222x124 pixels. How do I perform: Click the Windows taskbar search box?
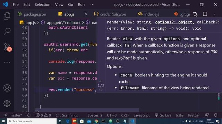tap(32, 121)
